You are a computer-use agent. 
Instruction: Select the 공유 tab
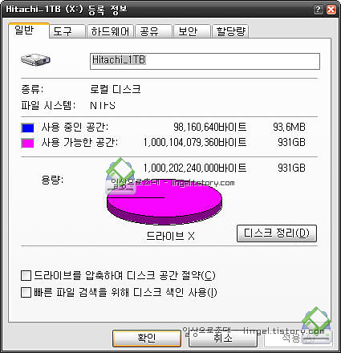point(153,31)
